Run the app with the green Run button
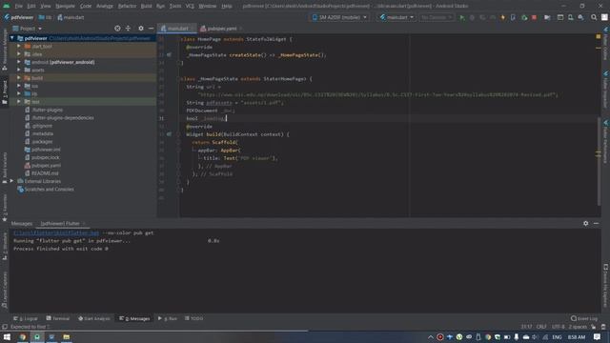This screenshot has width=610, height=343. click(x=461, y=17)
